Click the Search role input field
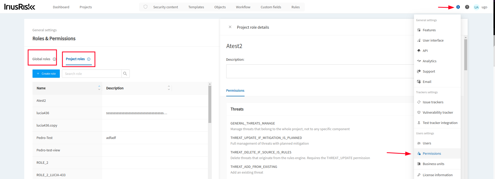The image size is (495, 179). tap(92, 74)
